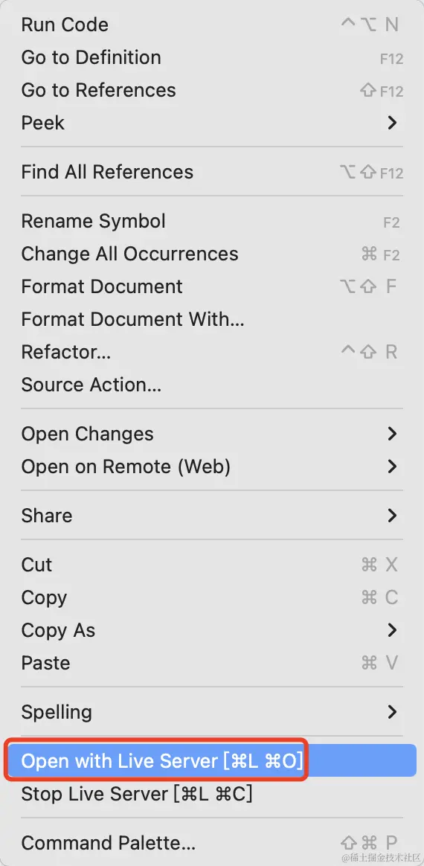Select Change All Occurrences
This screenshot has height=866, width=424.
click(212, 254)
